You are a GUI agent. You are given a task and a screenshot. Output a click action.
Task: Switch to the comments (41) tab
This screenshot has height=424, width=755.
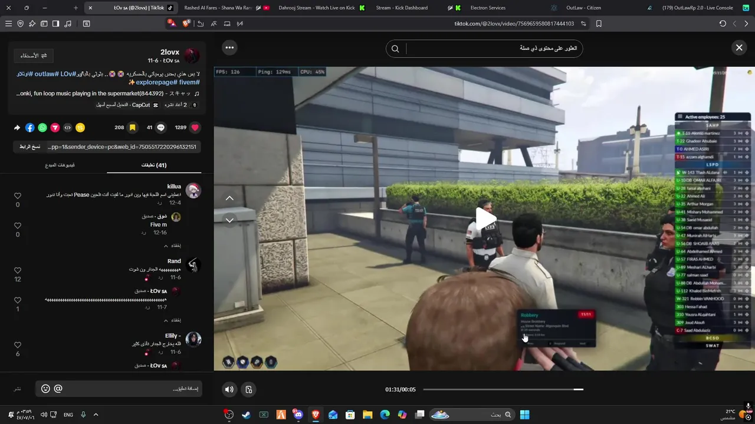pos(154,165)
